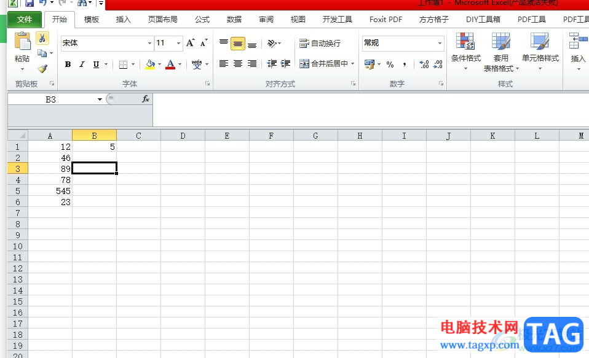
Task: Increase font size with large A
Action: point(191,43)
